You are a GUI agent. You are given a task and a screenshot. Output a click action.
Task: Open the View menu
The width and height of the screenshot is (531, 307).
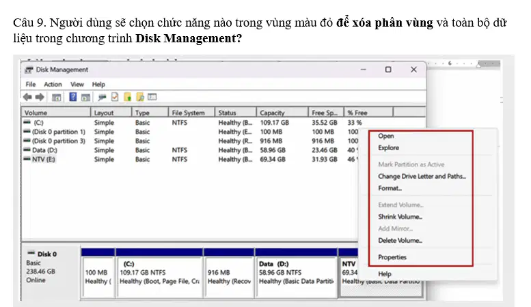[x=77, y=84]
